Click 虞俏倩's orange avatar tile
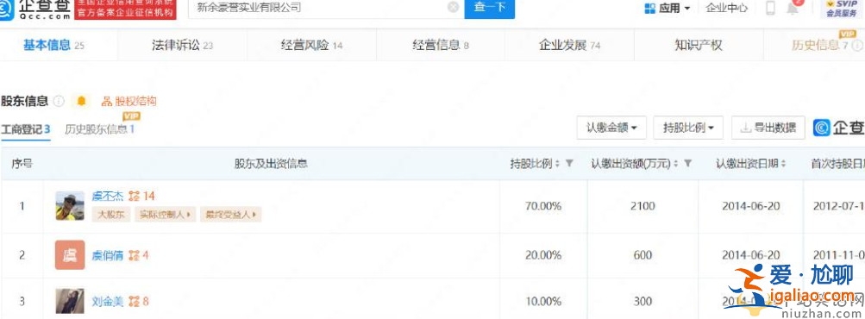Screen dimensions: 865x319 tap(70, 255)
